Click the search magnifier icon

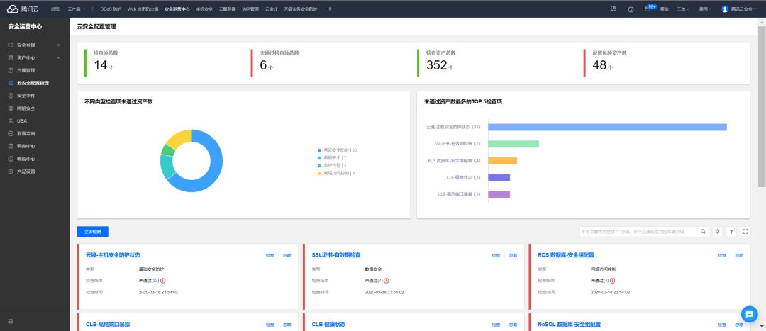pos(703,231)
